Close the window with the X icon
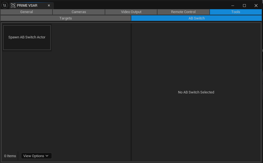The width and height of the screenshot is (263, 163). tap(256, 6)
